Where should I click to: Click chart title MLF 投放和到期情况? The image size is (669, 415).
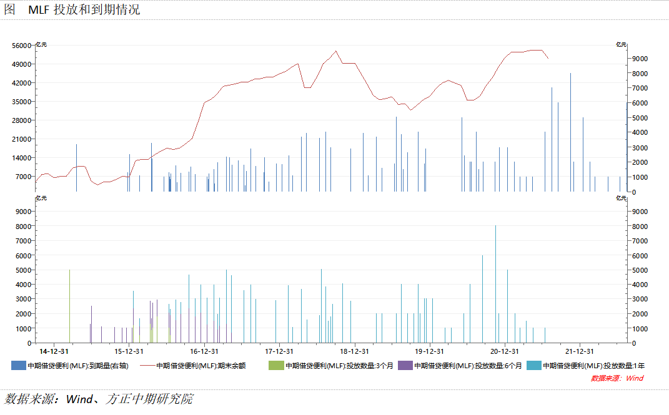click(84, 9)
